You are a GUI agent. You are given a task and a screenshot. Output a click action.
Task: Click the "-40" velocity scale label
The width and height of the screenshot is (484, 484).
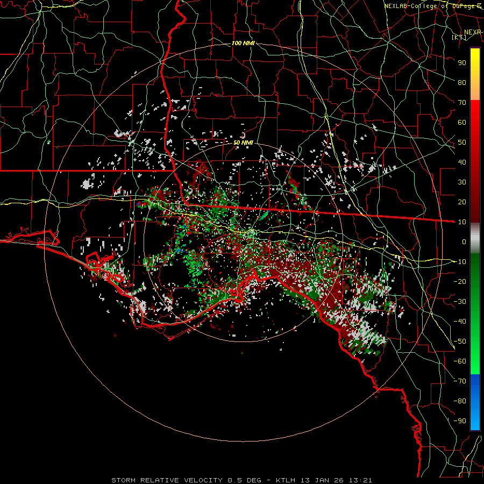point(460,322)
